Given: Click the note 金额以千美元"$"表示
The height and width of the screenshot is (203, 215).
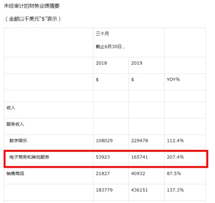Looking at the screenshot, I should coord(33,19).
